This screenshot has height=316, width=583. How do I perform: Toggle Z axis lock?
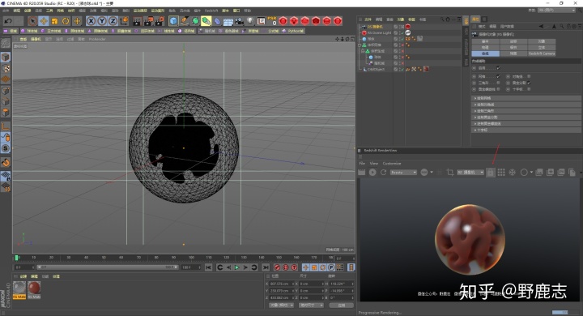113,21
